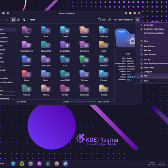Click Dolphin icon in the taskbar
168x168 pixels.
tap(66, 163)
